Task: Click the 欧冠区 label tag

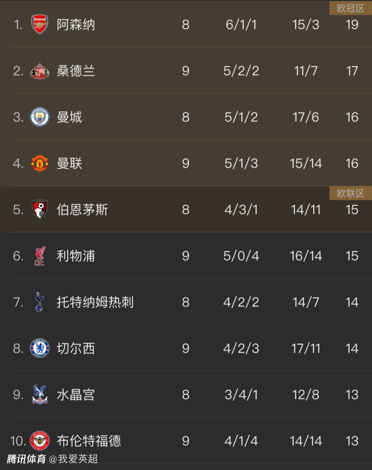Action: coord(350,9)
